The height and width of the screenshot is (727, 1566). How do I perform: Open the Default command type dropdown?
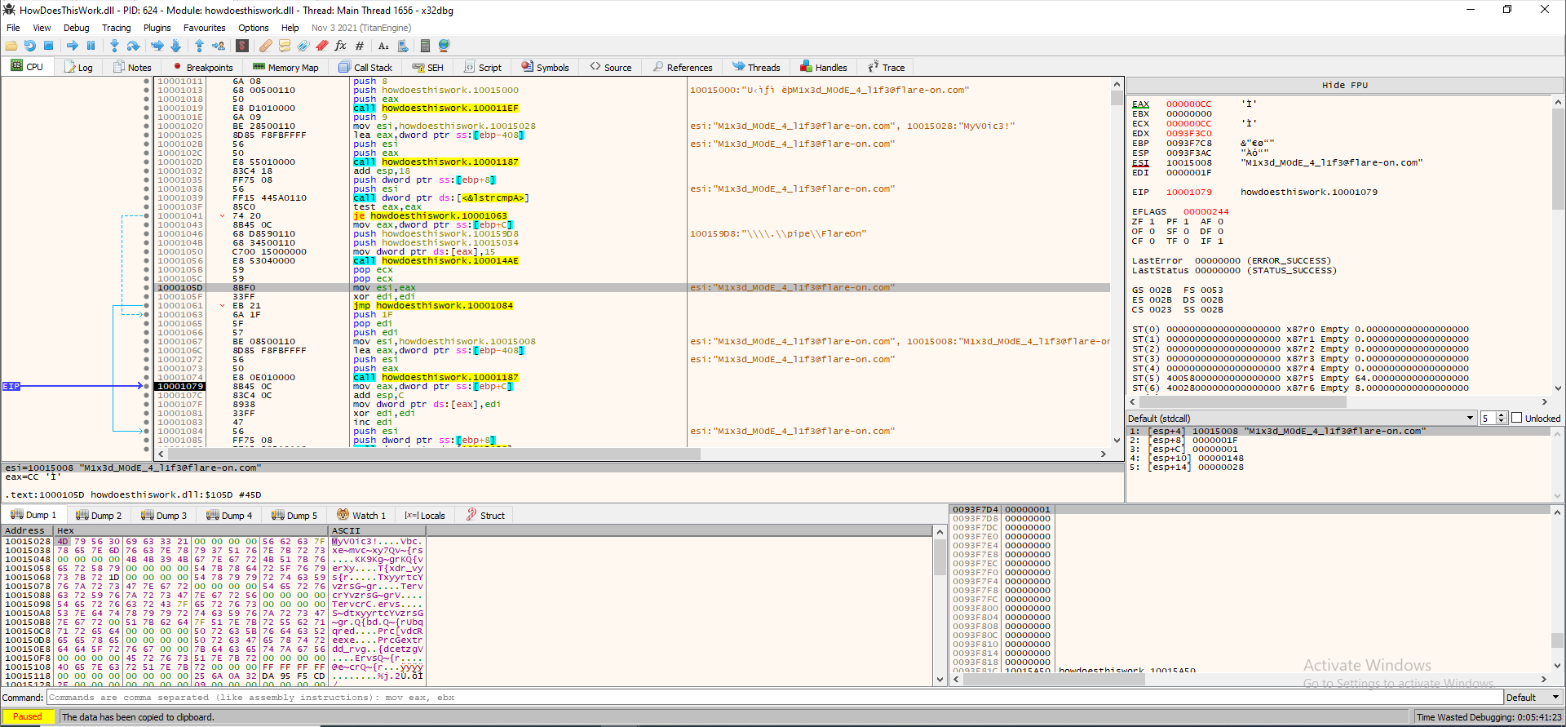click(1533, 698)
